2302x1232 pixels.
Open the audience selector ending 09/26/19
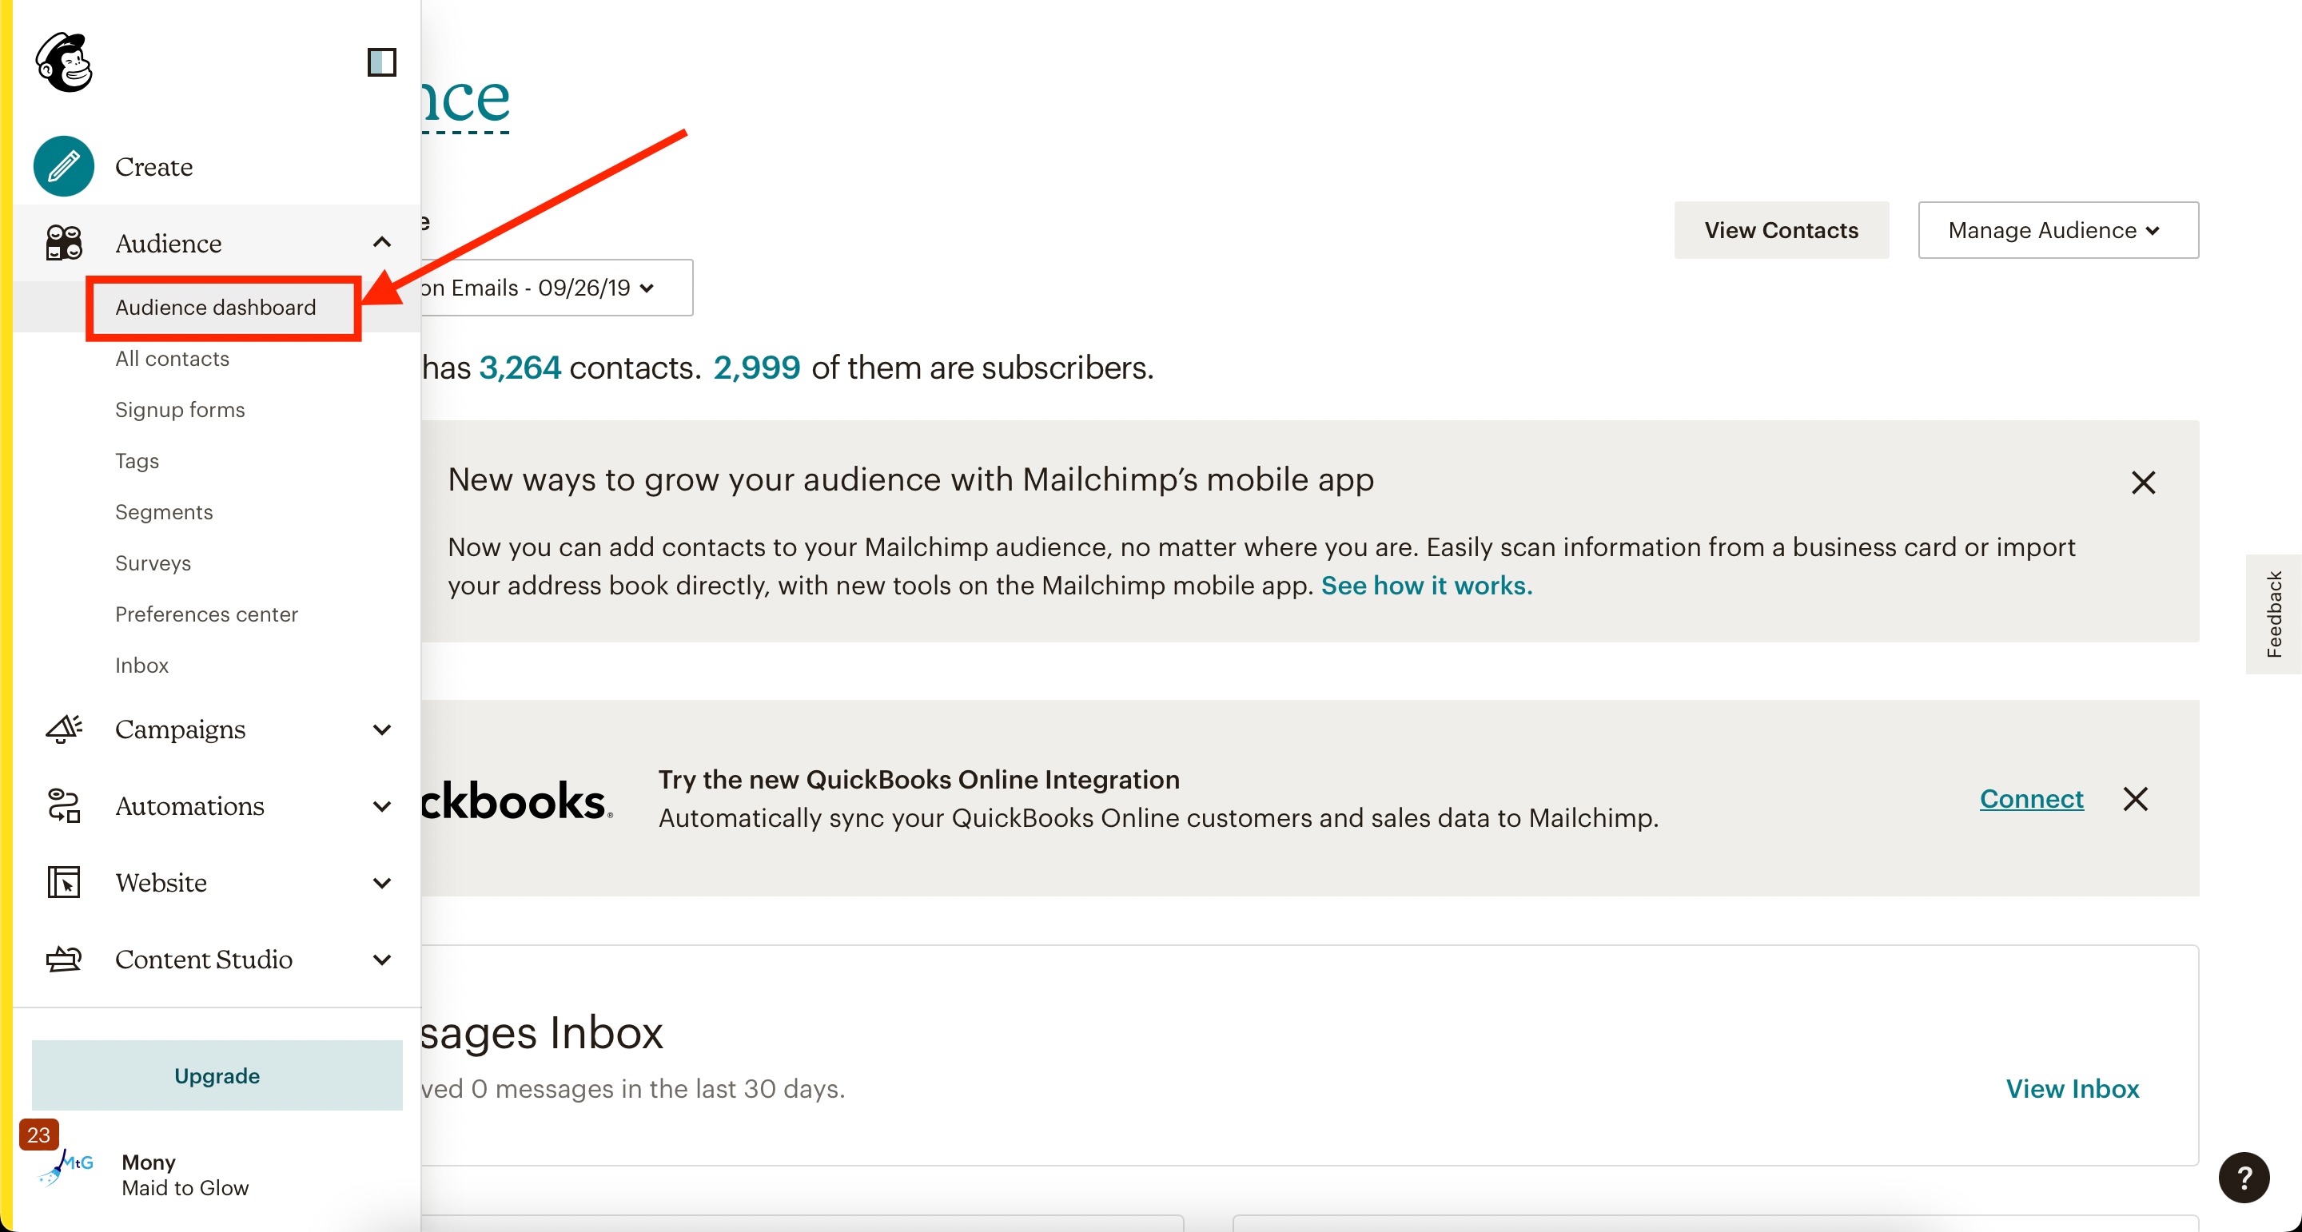556,288
